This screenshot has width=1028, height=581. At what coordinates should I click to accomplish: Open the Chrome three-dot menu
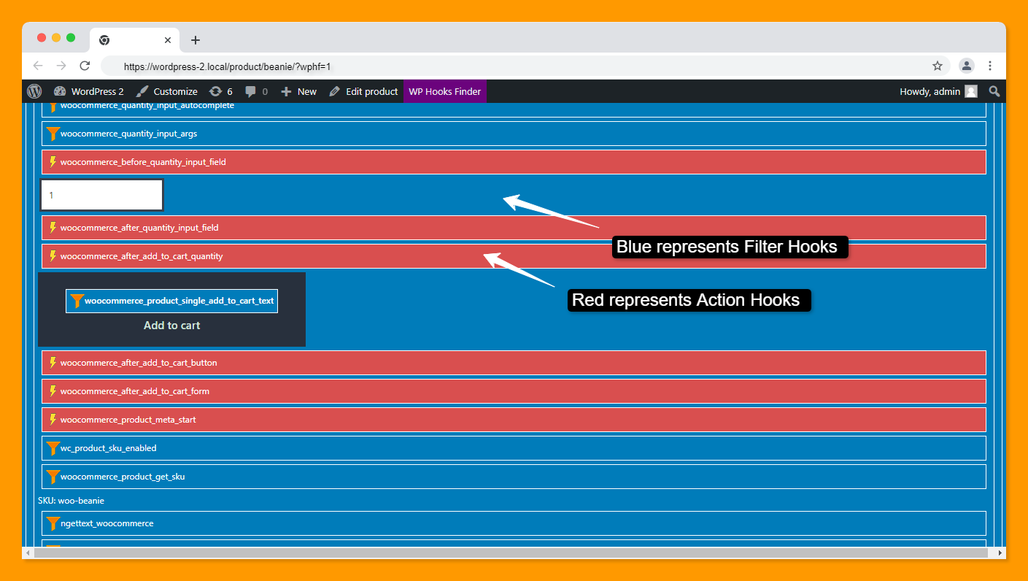[990, 66]
